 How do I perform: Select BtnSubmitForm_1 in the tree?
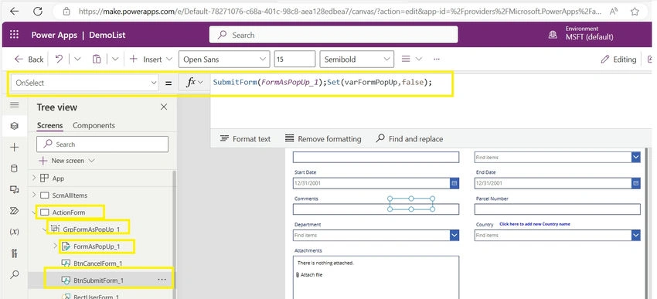(x=98, y=280)
